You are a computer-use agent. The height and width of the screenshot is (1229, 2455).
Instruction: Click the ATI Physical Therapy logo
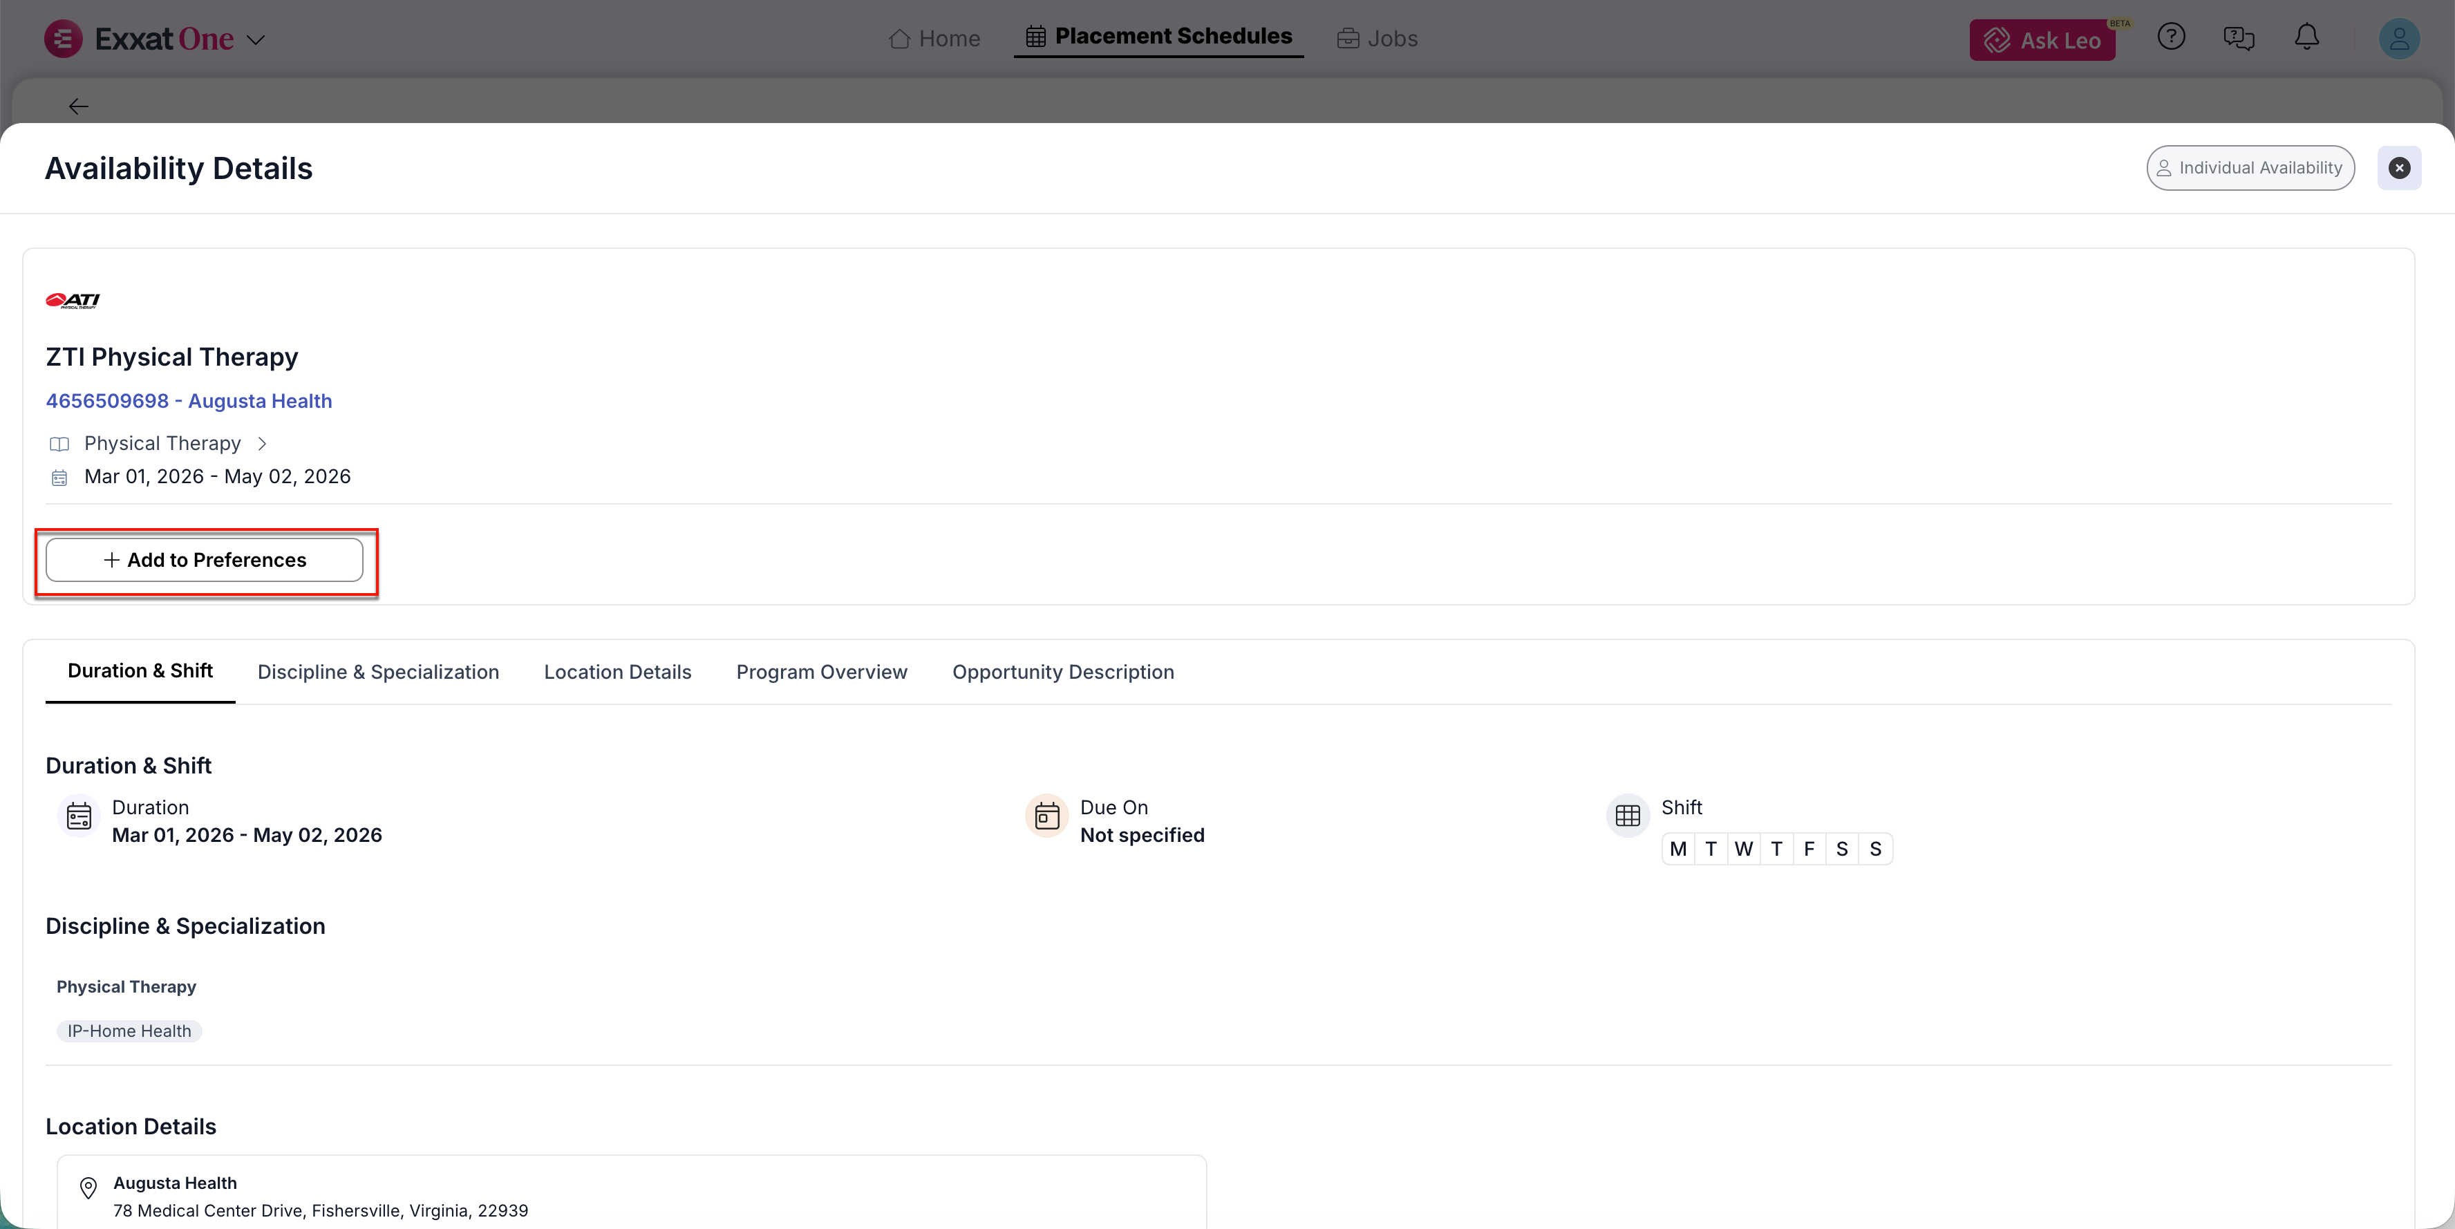point(73,300)
